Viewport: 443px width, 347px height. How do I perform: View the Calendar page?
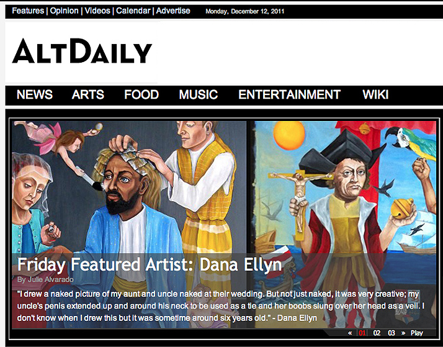click(x=133, y=11)
